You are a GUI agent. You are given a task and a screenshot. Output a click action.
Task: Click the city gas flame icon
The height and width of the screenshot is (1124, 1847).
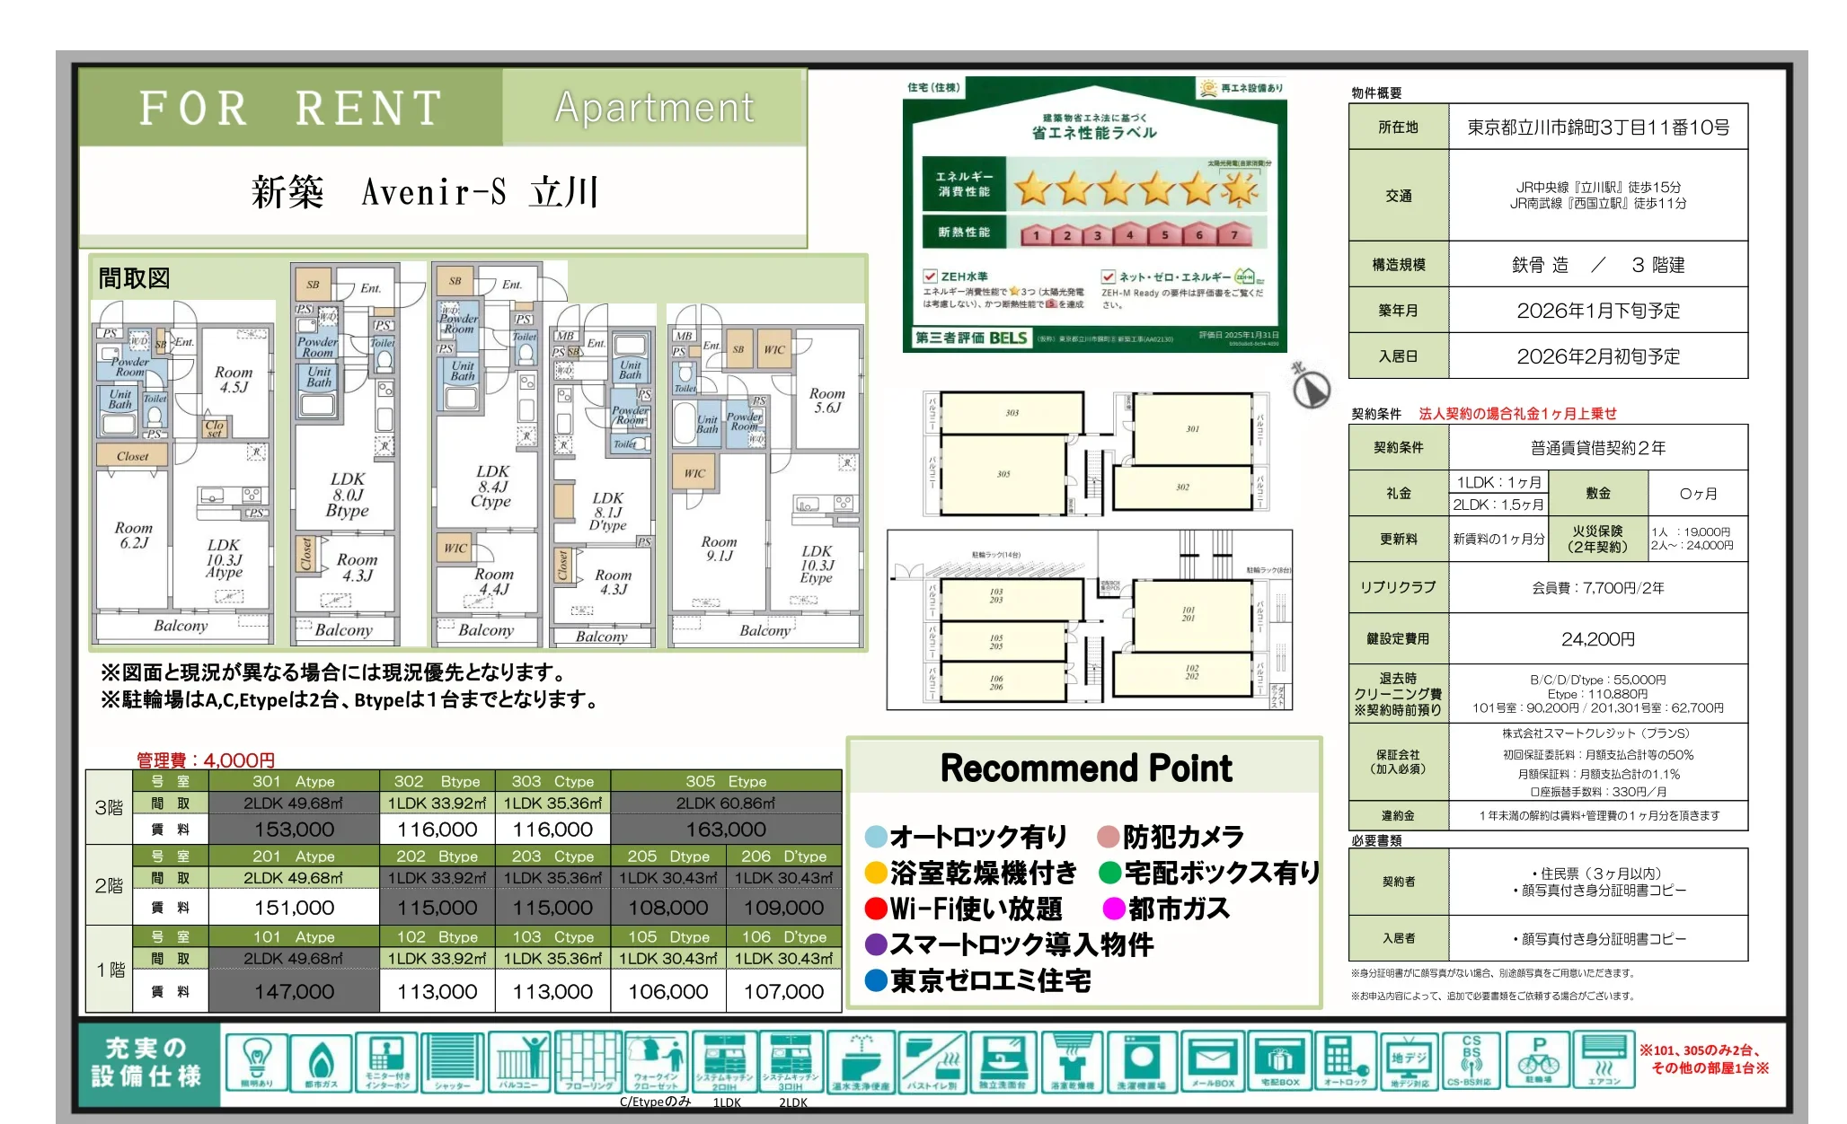(x=321, y=1061)
